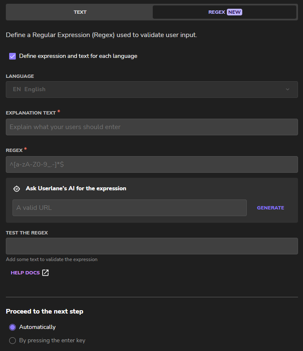Viewport: 303px width, 351px height.
Task: Click the red asterisk next to the Regex label
Action: tap(25, 149)
